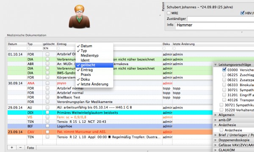Image resolution: width=254 pixels, height=152 pixels.
Task: Check the Anästhesie item checkbox
Action: click(221, 130)
